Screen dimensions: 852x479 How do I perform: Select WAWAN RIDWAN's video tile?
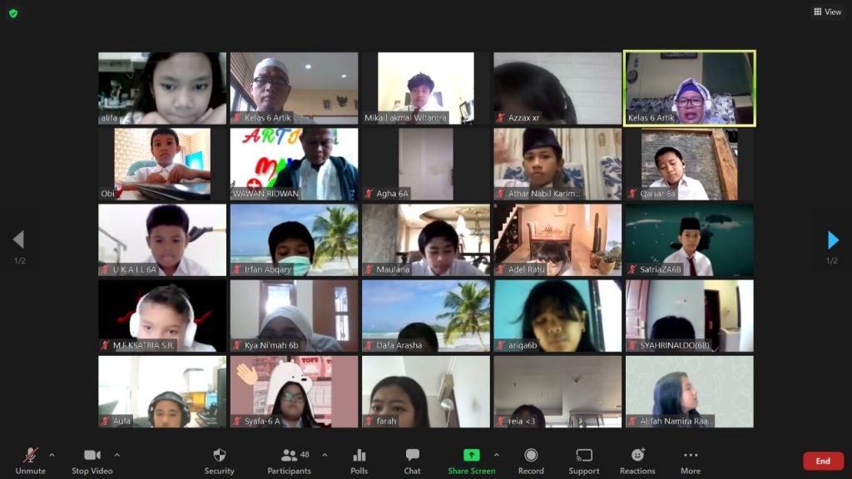(294, 164)
